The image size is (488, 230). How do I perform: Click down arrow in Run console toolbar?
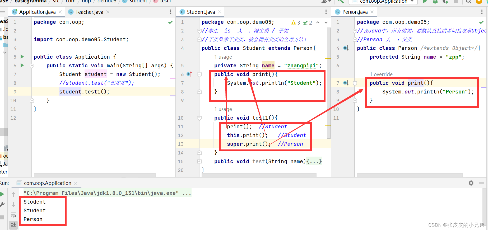(x=13, y=205)
